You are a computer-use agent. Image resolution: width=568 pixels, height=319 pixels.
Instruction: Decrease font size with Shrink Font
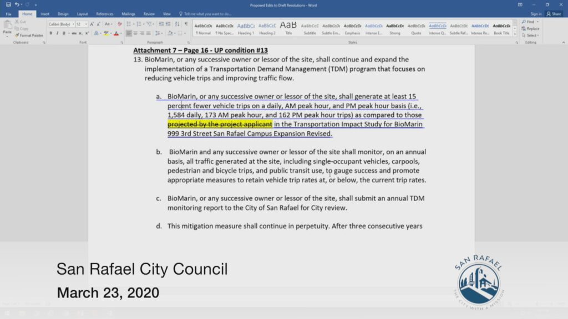coord(98,24)
